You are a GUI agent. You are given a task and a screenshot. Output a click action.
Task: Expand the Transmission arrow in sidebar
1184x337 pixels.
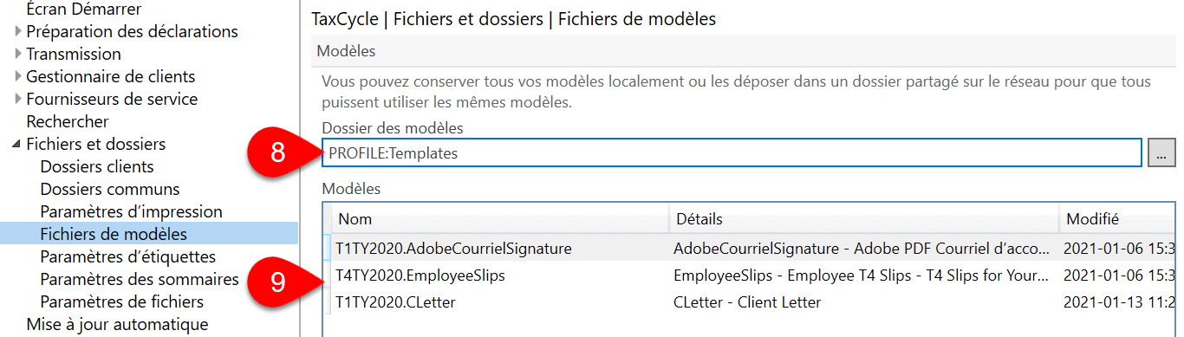[18, 55]
